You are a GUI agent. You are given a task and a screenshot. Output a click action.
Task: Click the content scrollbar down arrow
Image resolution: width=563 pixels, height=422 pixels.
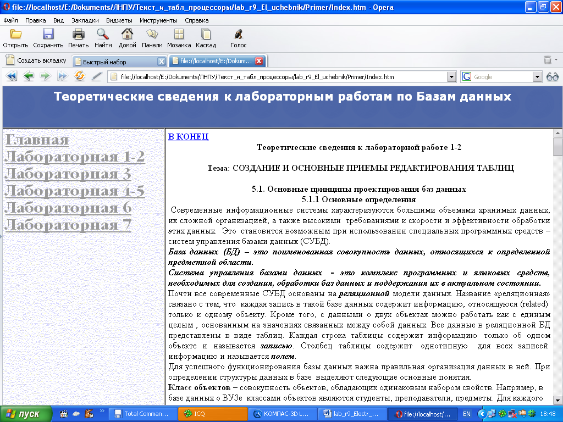pyautogui.click(x=558, y=400)
